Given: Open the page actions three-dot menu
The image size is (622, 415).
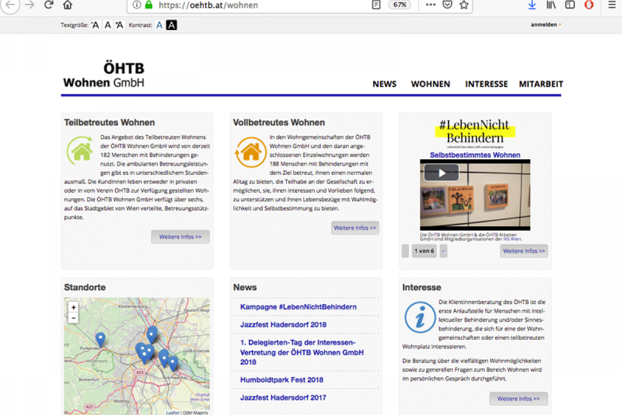Looking at the screenshot, I should click(431, 5).
